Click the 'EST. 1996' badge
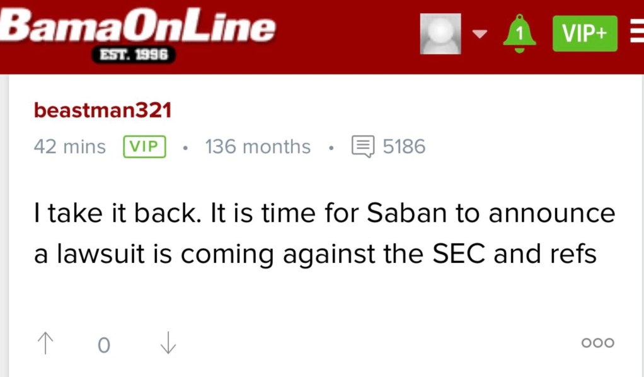 (132, 55)
